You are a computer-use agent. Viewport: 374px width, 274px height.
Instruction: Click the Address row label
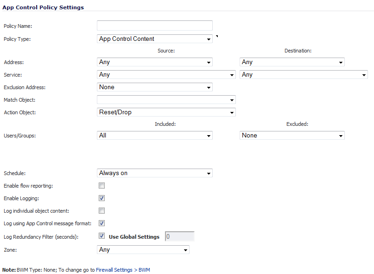[14, 62]
